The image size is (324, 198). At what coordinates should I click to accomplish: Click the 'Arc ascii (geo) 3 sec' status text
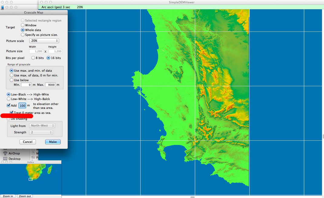56,7
